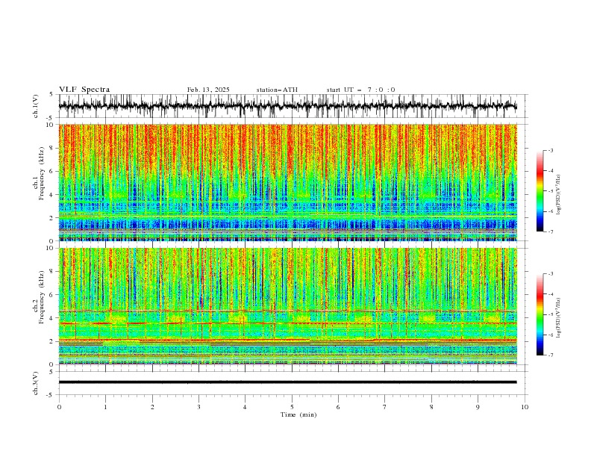Click the ch.2 'Frequency (kHz)' axis label
This screenshot has height=457, width=591.
42,297
